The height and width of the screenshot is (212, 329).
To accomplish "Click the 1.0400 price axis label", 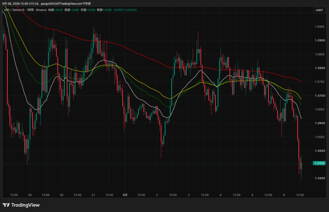I will [320, 178].
